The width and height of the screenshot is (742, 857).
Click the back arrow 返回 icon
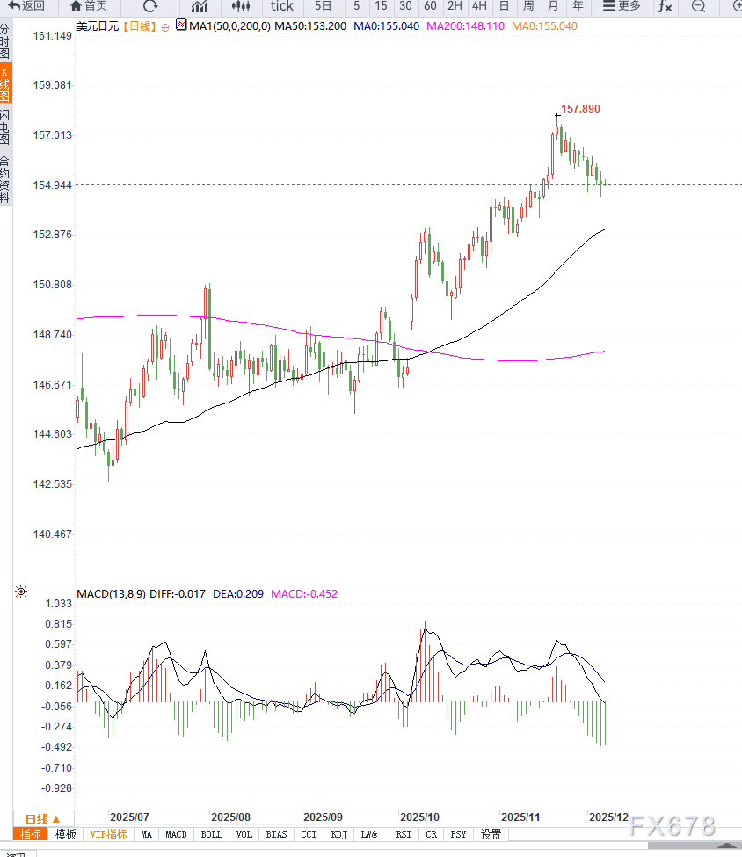pyautogui.click(x=14, y=6)
